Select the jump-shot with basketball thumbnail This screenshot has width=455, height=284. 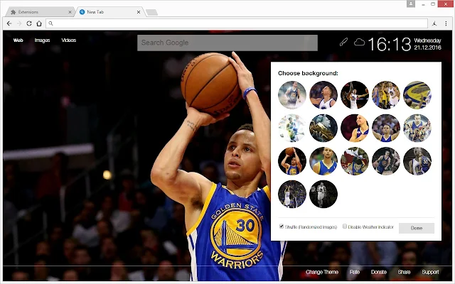pos(292,161)
